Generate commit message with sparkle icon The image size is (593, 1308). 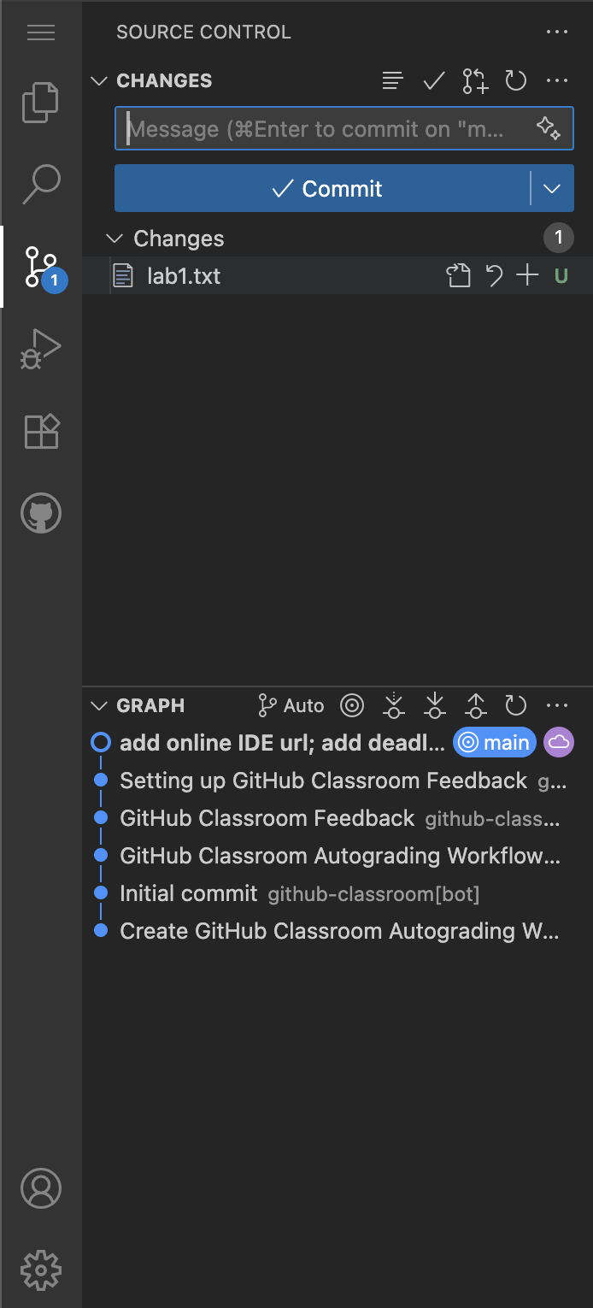click(x=548, y=128)
